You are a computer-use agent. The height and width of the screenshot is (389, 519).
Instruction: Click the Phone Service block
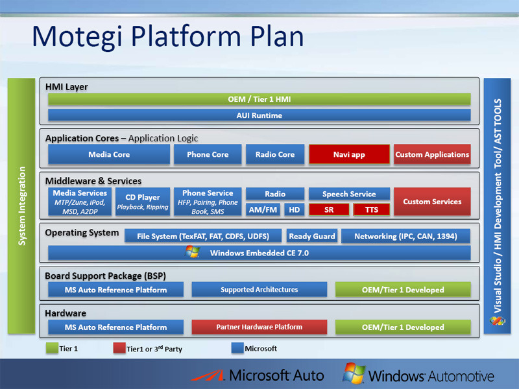[x=208, y=202]
